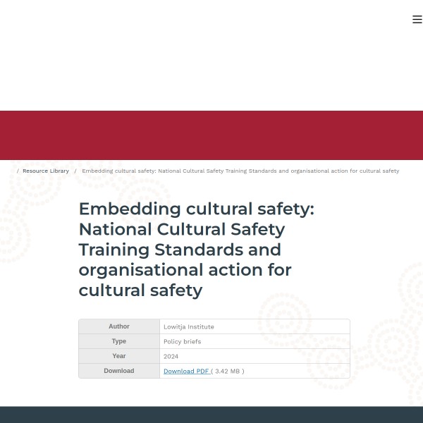Screen dimensions: 423x423
Task: Click the current page breadcrumb text
Action: click(x=240, y=171)
